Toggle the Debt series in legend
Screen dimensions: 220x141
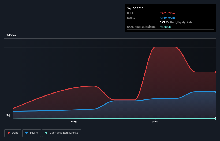pos(13,133)
